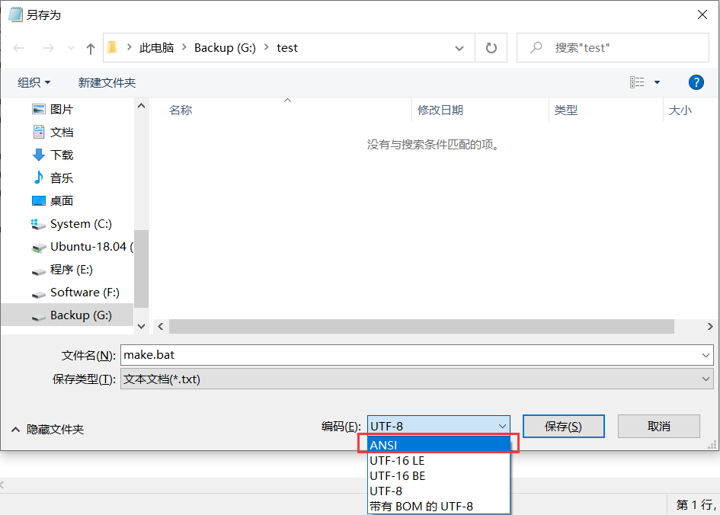Open the view options dropdown arrow
This screenshot has width=720, height=515.
pos(657,82)
